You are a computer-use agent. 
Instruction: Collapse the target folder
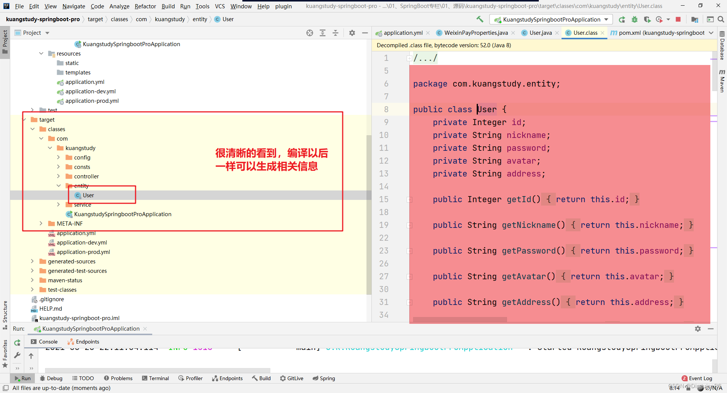pos(24,120)
